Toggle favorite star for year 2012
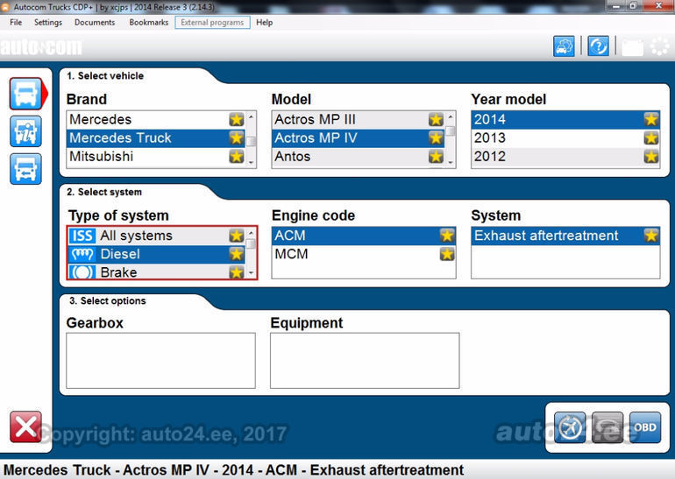The height and width of the screenshot is (479, 675). click(650, 156)
